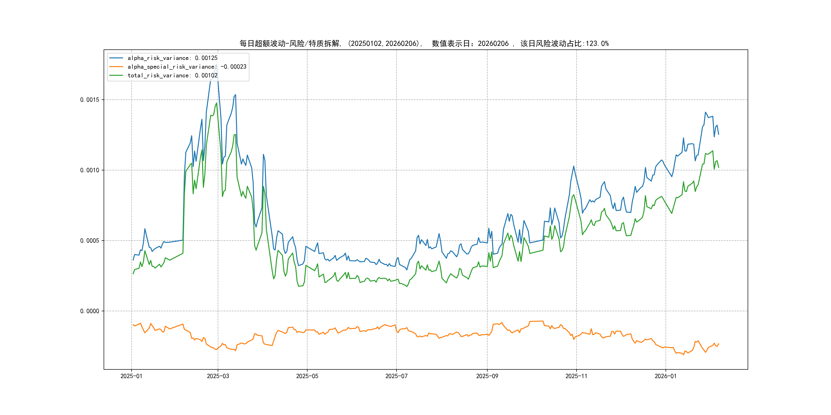Viewport: 831px width, 415px height.
Task: Click the 0.0015 y-axis tick label
Action: click(x=90, y=100)
